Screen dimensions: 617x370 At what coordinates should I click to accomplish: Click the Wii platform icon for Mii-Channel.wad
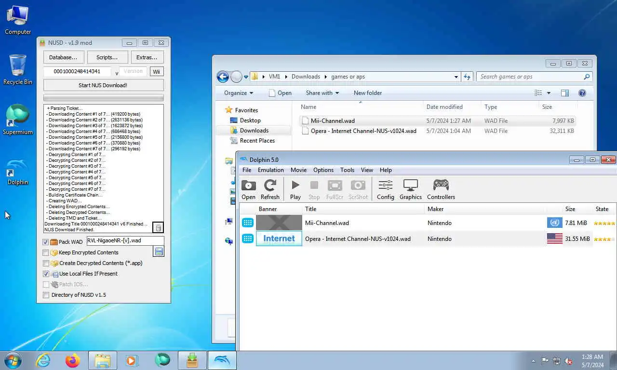248,223
